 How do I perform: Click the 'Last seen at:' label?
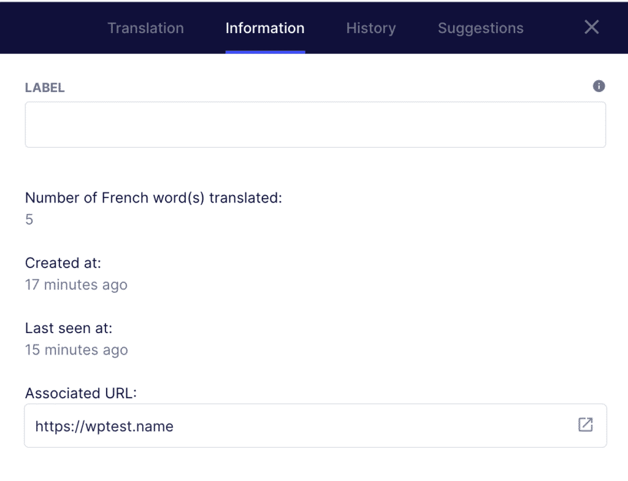[69, 328]
